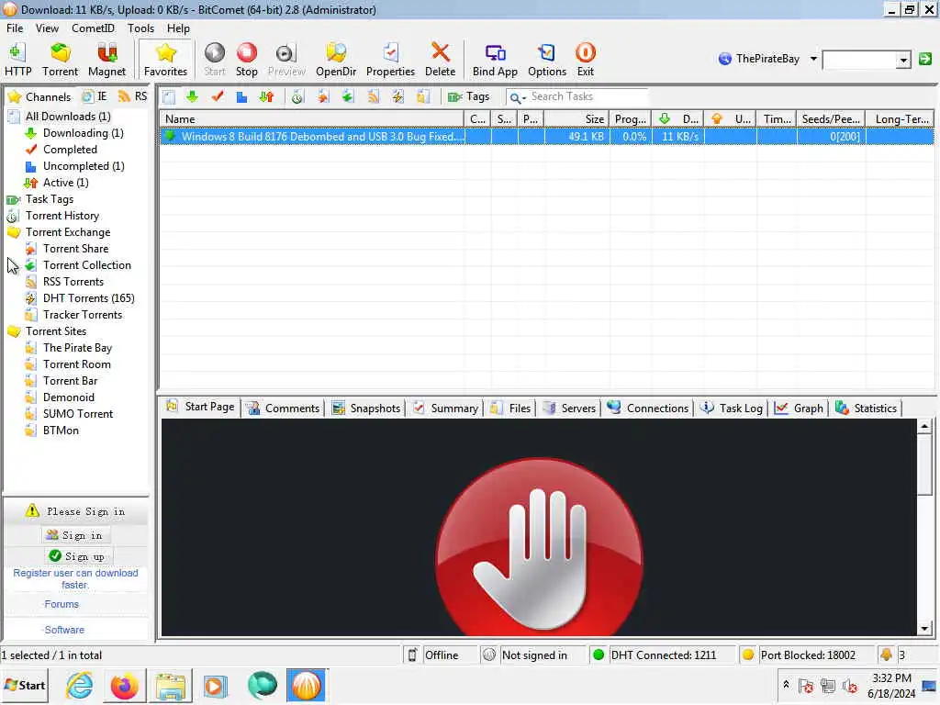Open the Forums link

pos(62,604)
